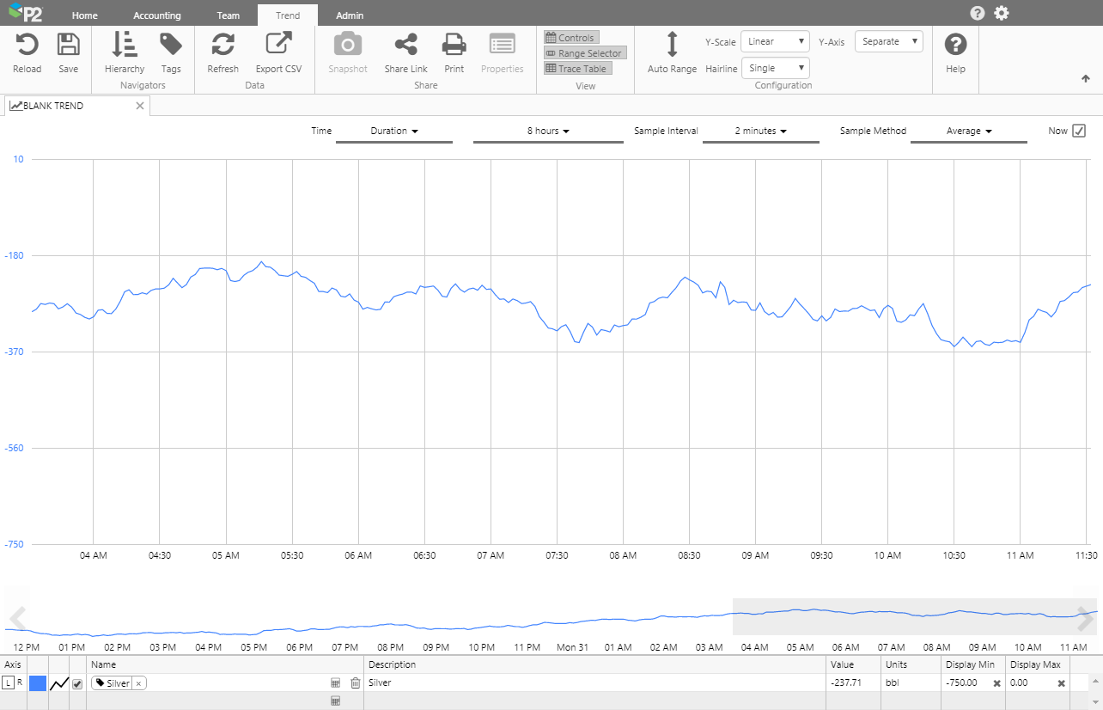
Task: Open the Sample Method Average dropdown
Action: [x=968, y=132]
